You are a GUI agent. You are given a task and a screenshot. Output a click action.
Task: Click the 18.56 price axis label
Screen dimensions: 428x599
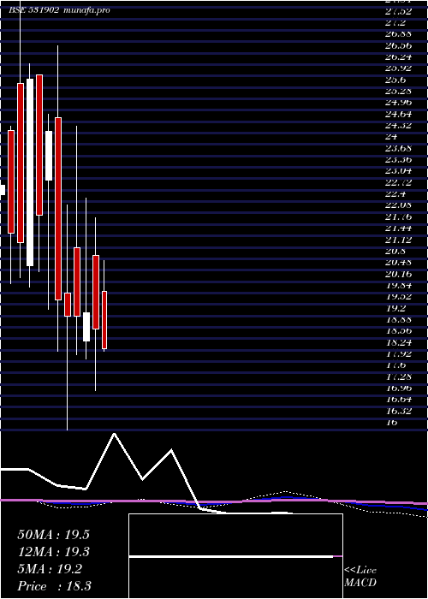point(399,331)
